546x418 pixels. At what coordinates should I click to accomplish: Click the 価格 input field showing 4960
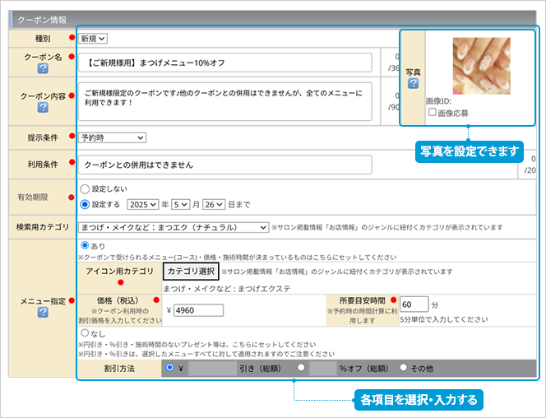click(198, 310)
